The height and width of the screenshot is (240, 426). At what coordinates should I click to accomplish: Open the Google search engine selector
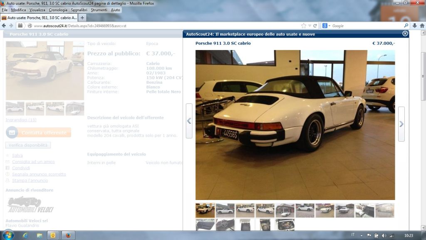[x=326, y=25]
